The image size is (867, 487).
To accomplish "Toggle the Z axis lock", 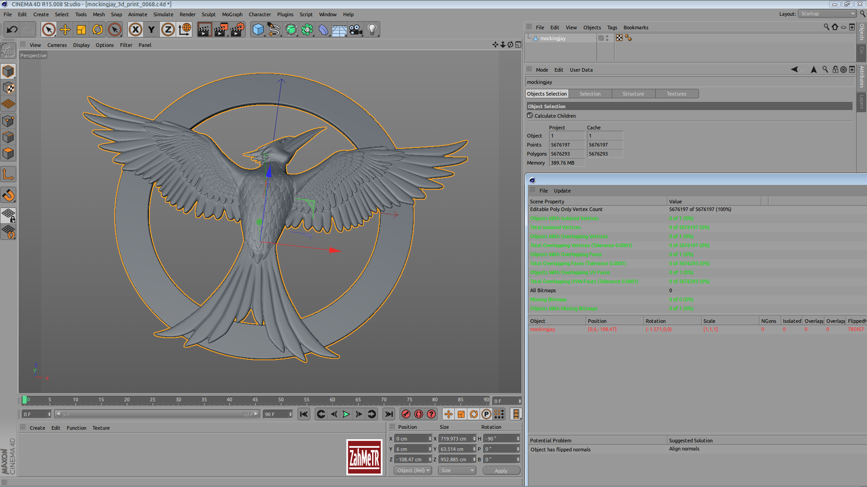I will pyautogui.click(x=168, y=29).
